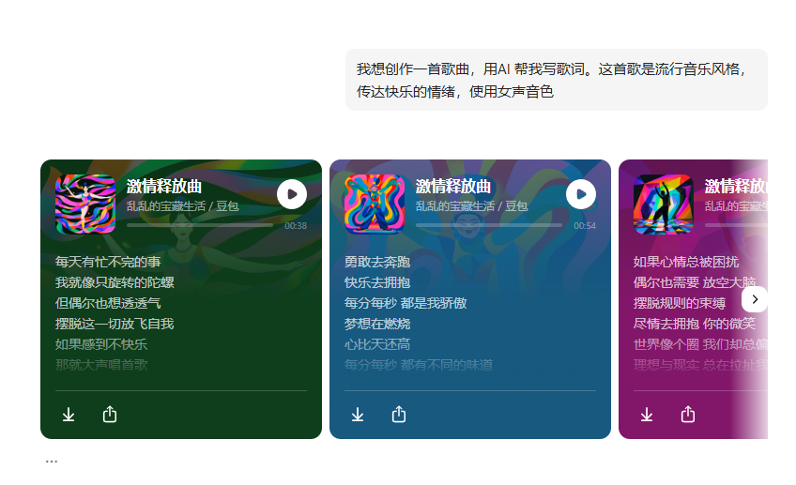
Task: Show next song cards with right arrow
Action: click(x=755, y=299)
